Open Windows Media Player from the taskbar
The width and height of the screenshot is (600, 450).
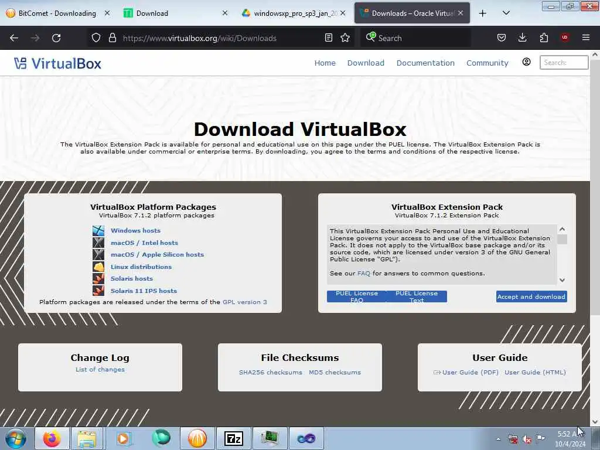pyautogui.click(x=124, y=438)
